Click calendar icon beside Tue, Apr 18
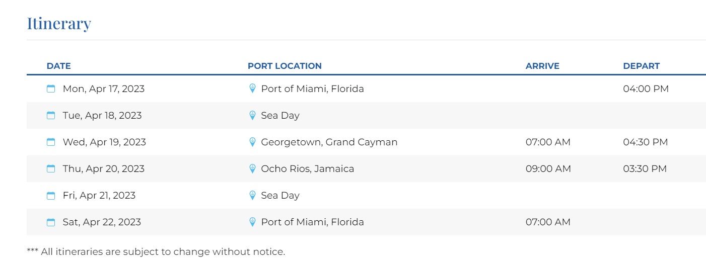The height and width of the screenshot is (267, 706). coord(51,116)
